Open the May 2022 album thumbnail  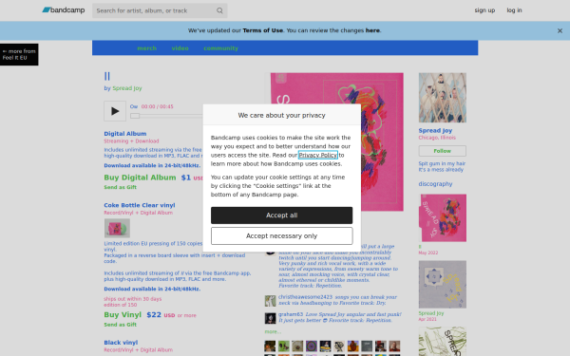point(443,217)
